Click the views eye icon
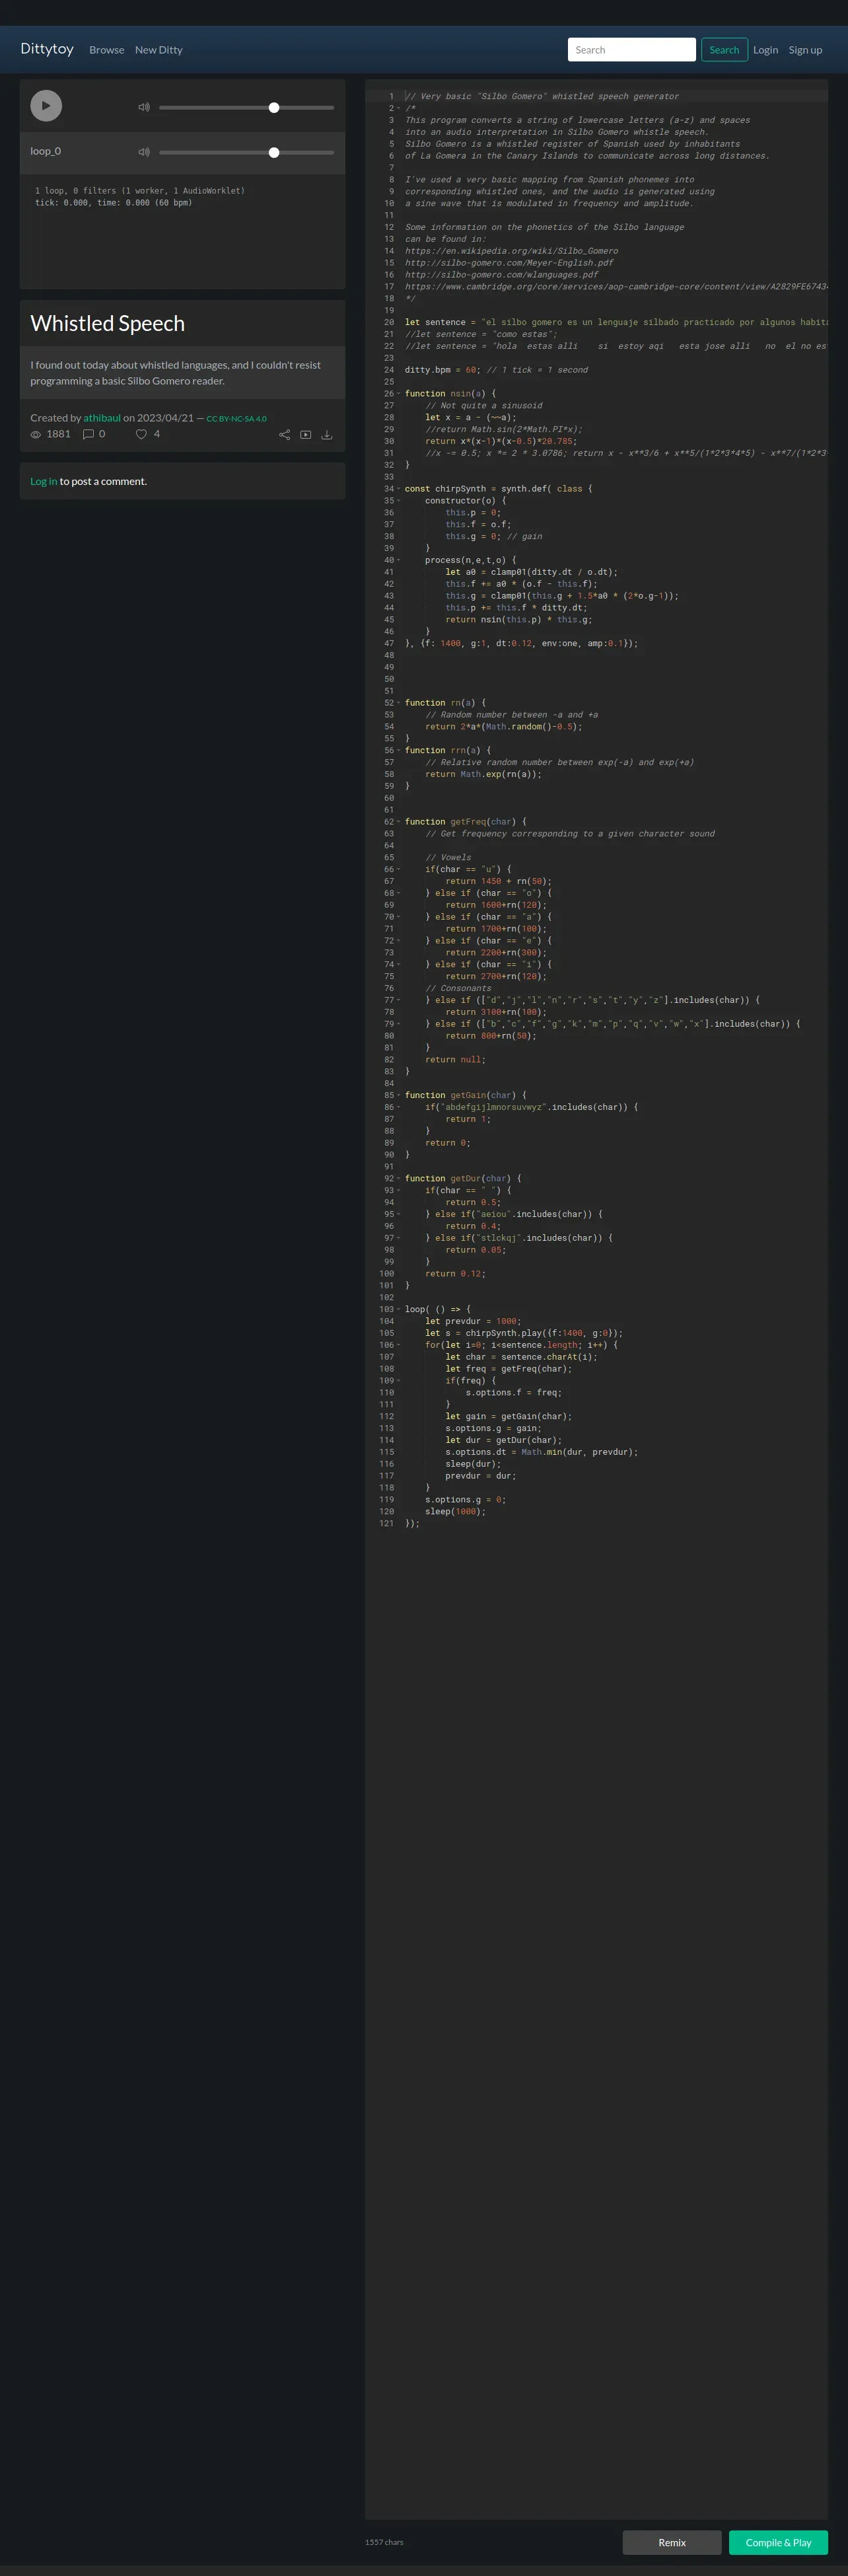 (36, 434)
